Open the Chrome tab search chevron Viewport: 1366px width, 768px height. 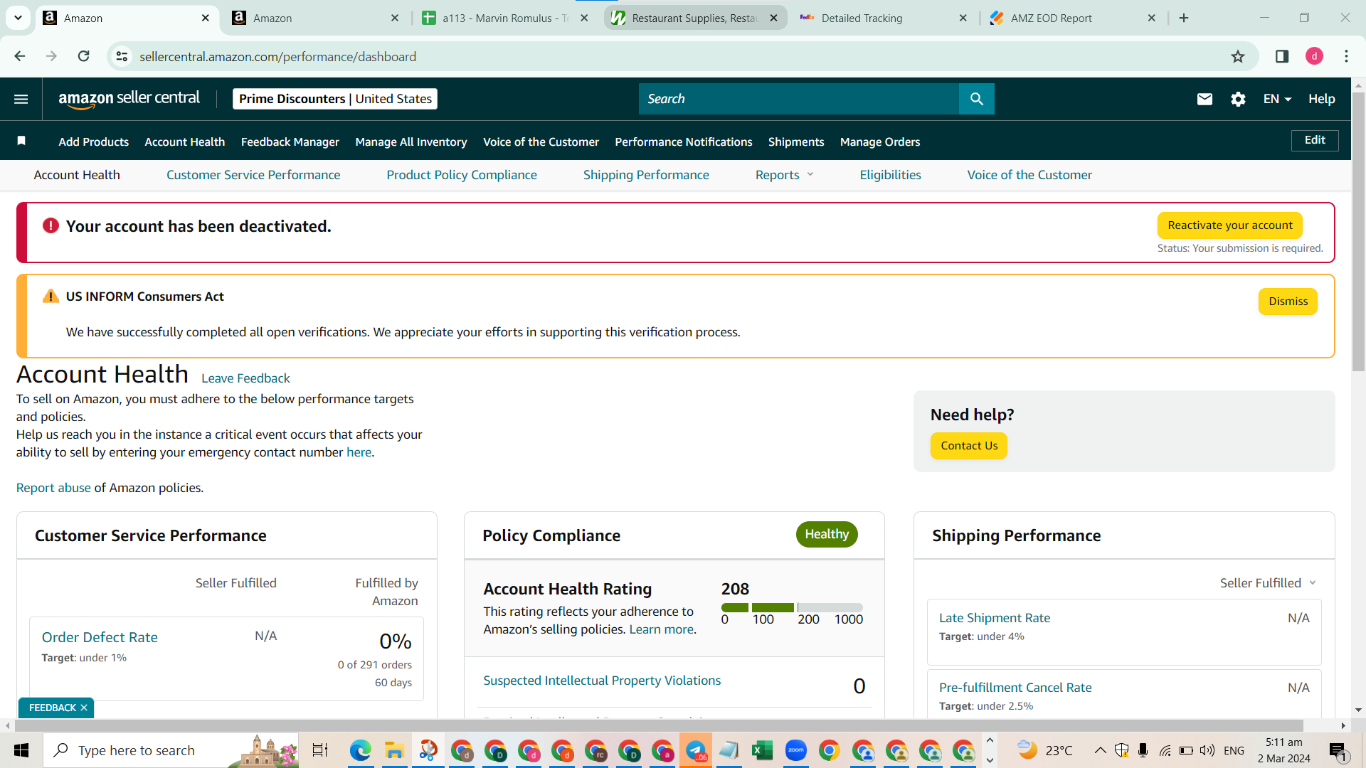point(18,18)
